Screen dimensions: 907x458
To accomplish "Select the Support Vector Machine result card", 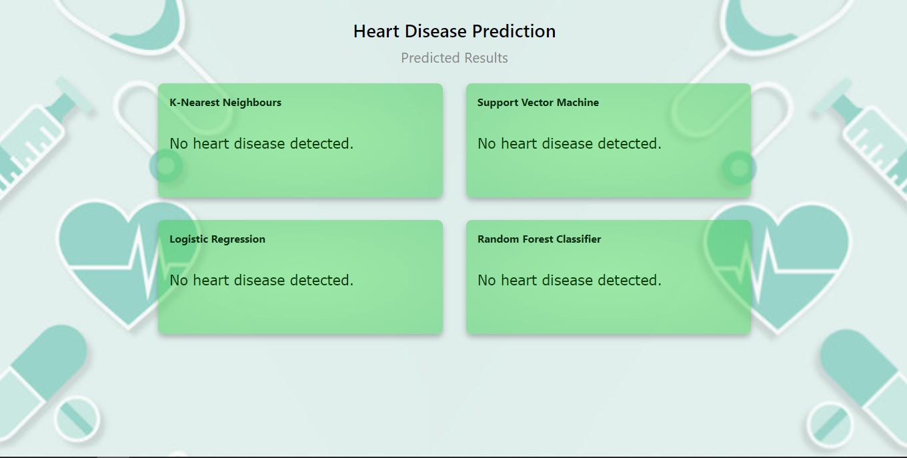I will click(608, 140).
